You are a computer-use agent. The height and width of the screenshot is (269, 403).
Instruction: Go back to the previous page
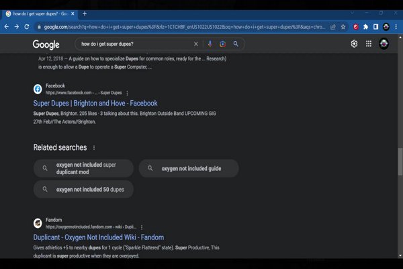point(7,27)
